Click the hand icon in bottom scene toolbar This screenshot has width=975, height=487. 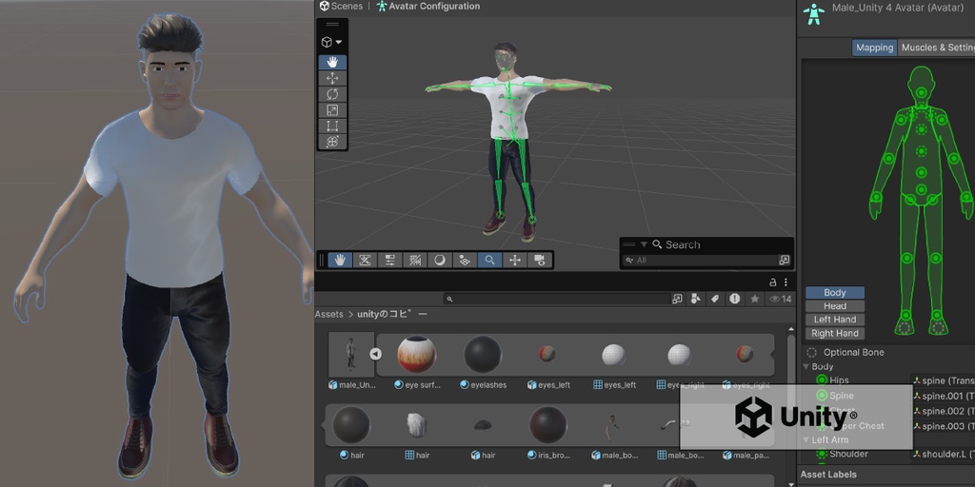(340, 261)
